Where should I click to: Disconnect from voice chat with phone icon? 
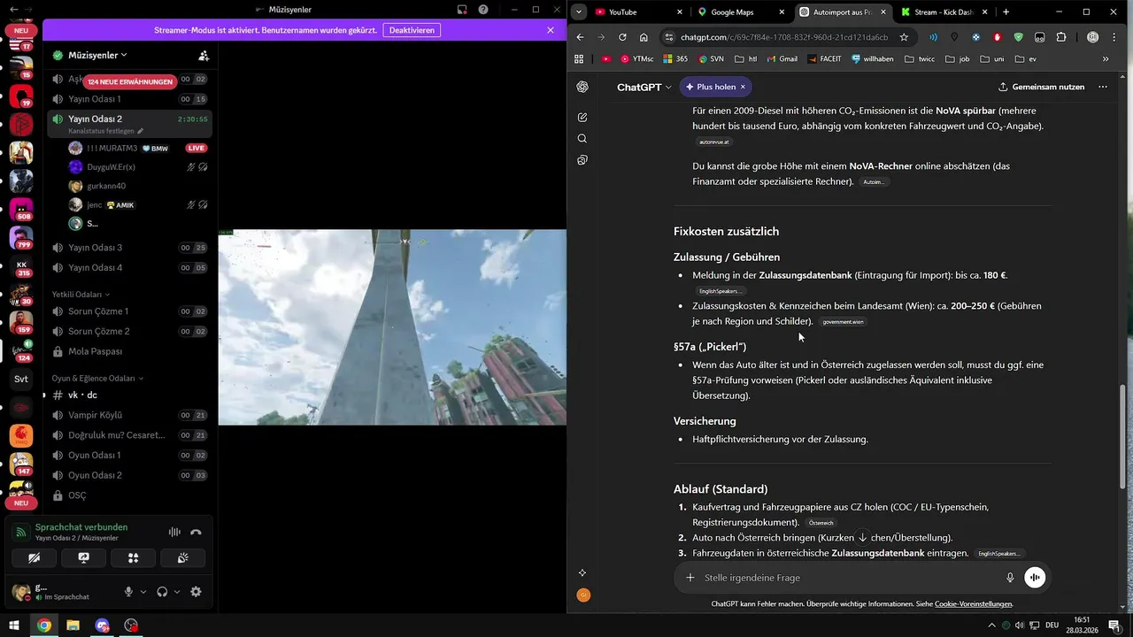click(x=196, y=533)
